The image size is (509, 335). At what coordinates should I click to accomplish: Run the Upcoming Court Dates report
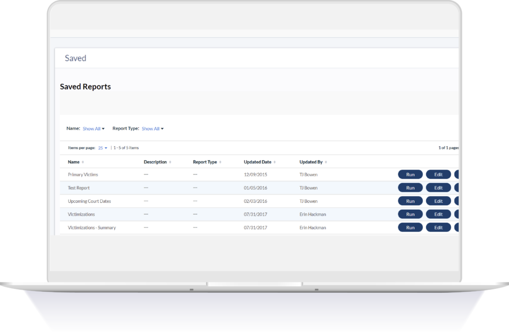pyautogui.click(x=410, y=201)
